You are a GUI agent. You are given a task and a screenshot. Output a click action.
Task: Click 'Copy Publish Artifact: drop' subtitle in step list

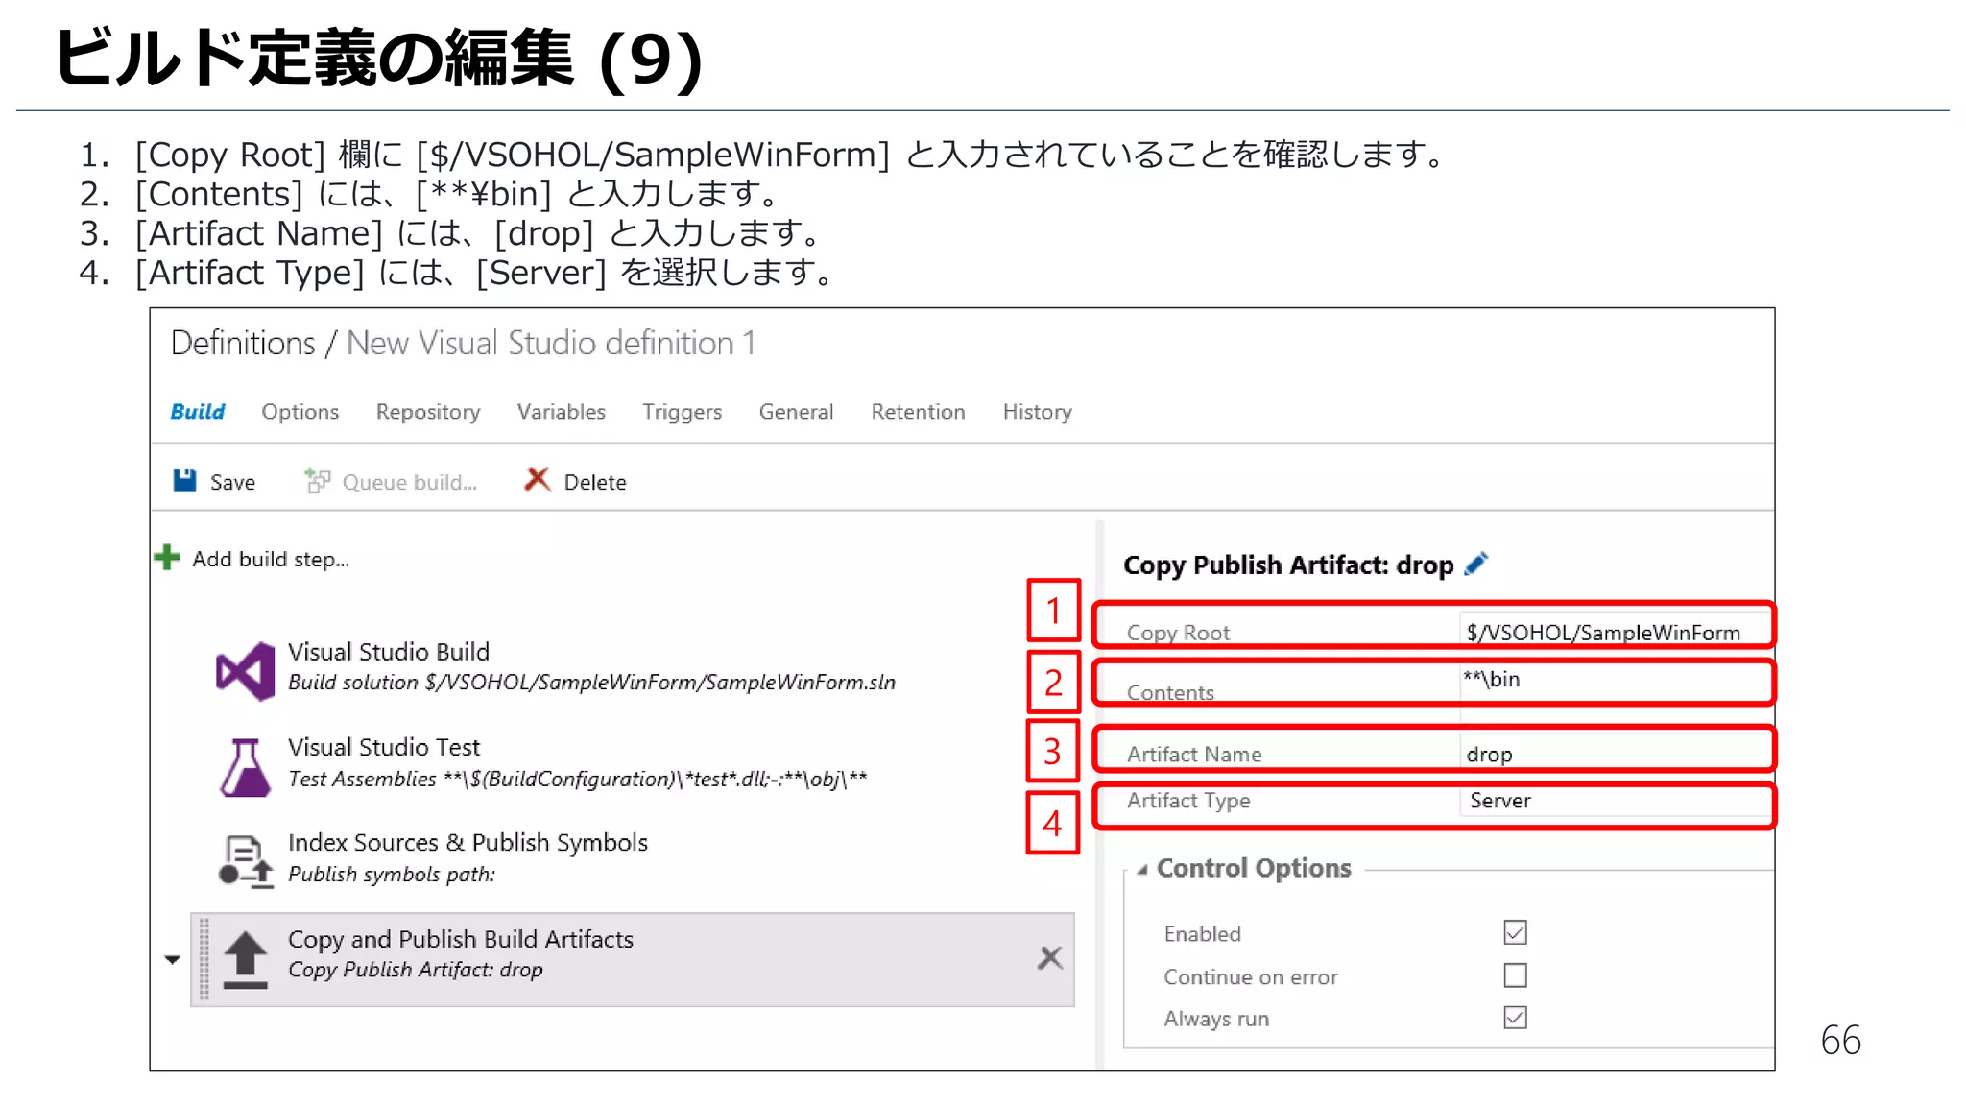[416, 970]
